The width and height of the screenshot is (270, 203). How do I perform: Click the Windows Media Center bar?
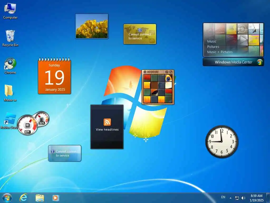(x=233, y=62)
